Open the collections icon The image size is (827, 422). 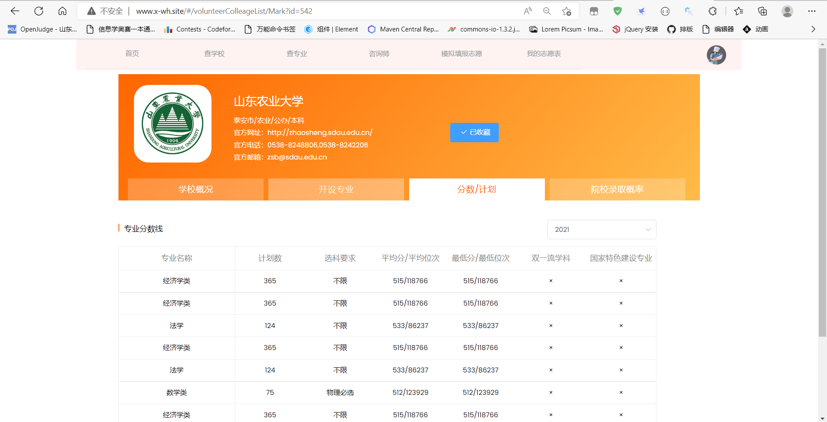pyautogui.click(x=762, y=11)
